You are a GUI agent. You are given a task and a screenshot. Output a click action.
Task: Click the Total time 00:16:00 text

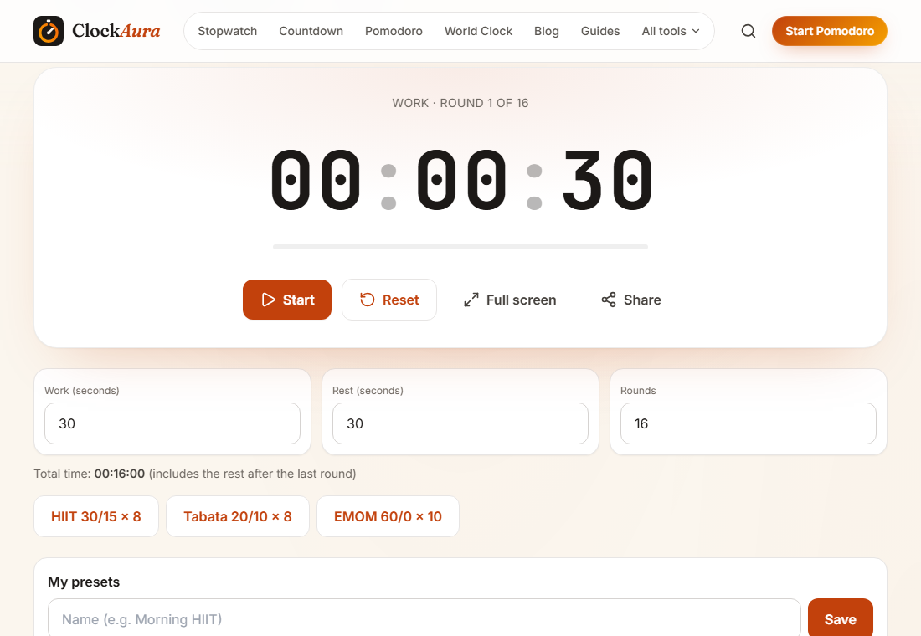(195, 474)
